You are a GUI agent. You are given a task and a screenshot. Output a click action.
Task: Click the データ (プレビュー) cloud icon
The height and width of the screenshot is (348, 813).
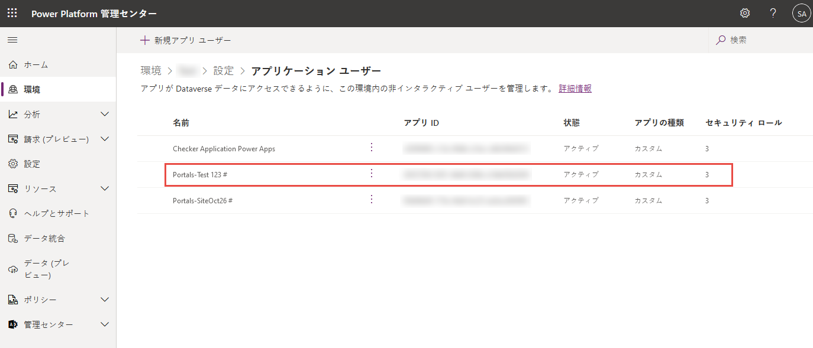click(13, 269)
